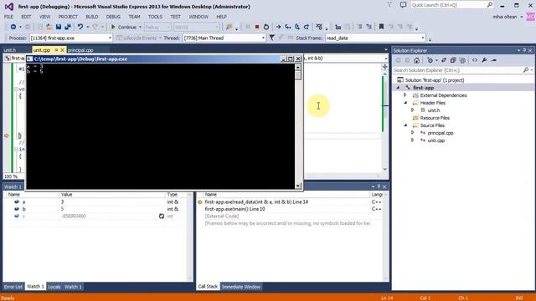Screen dimensions: 536x301
Task: Click the Navigate Backward icon
Action: (x=13, y=27)
